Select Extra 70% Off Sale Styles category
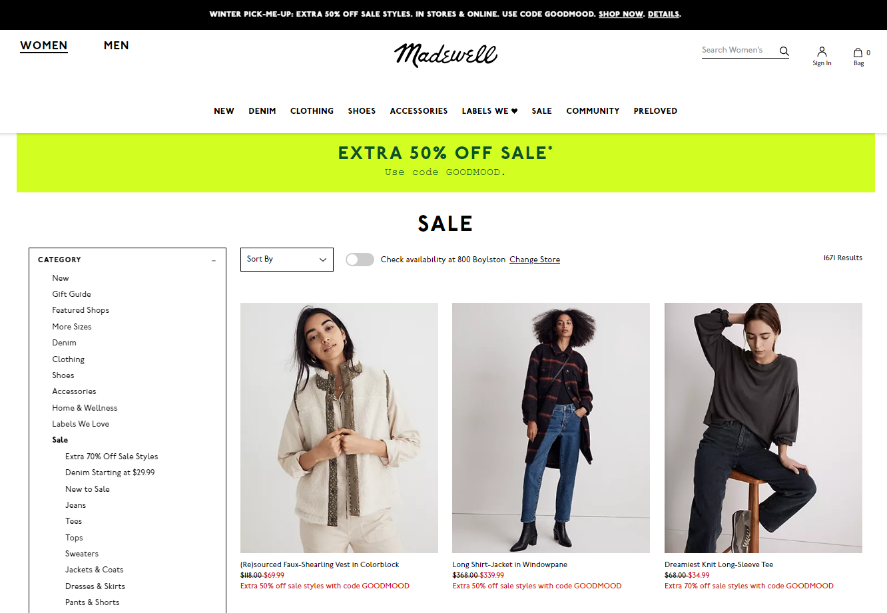This screenshot has width=887, height=613. click(112, 457)
